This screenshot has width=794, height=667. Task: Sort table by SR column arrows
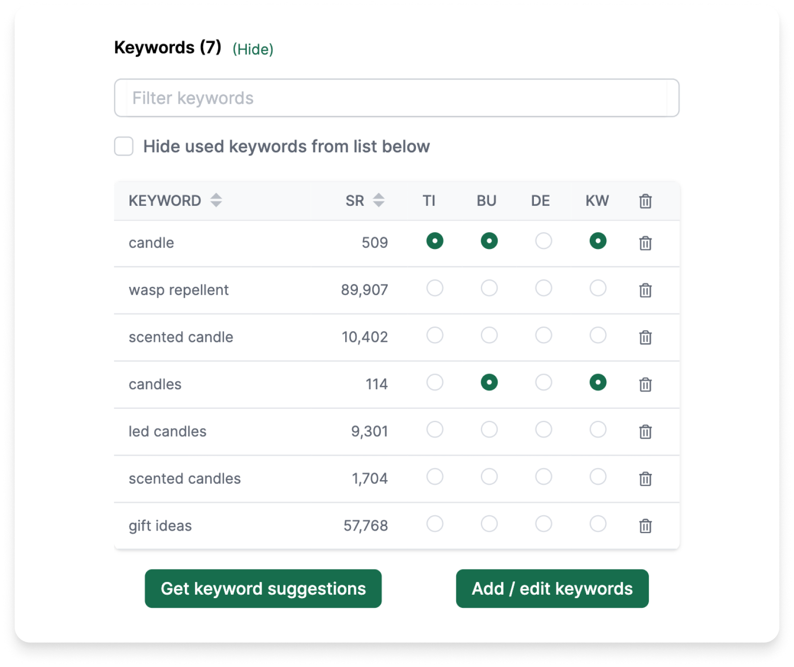pyautogui.click(x=378, y=200)
